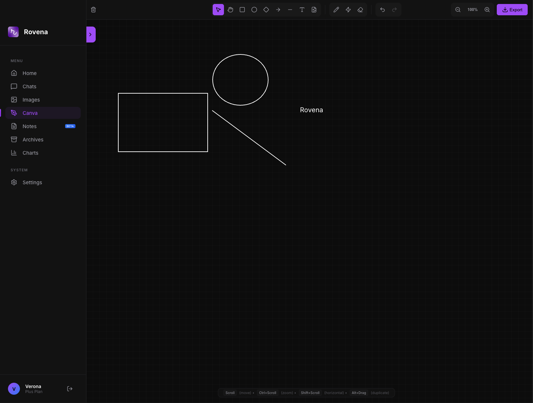Choose the eraser tool
The width and height of the screenshot is (533, 403).
[x=360, y=10]
